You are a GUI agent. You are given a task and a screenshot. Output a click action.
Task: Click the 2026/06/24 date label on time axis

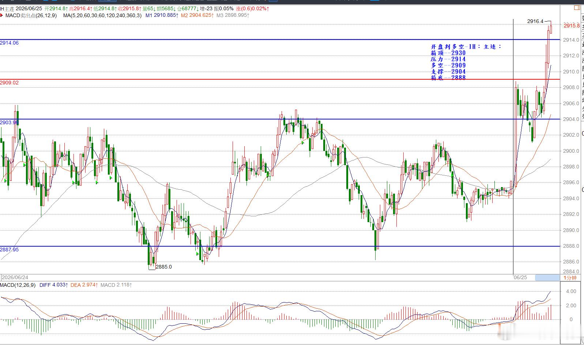coord(15,278)
